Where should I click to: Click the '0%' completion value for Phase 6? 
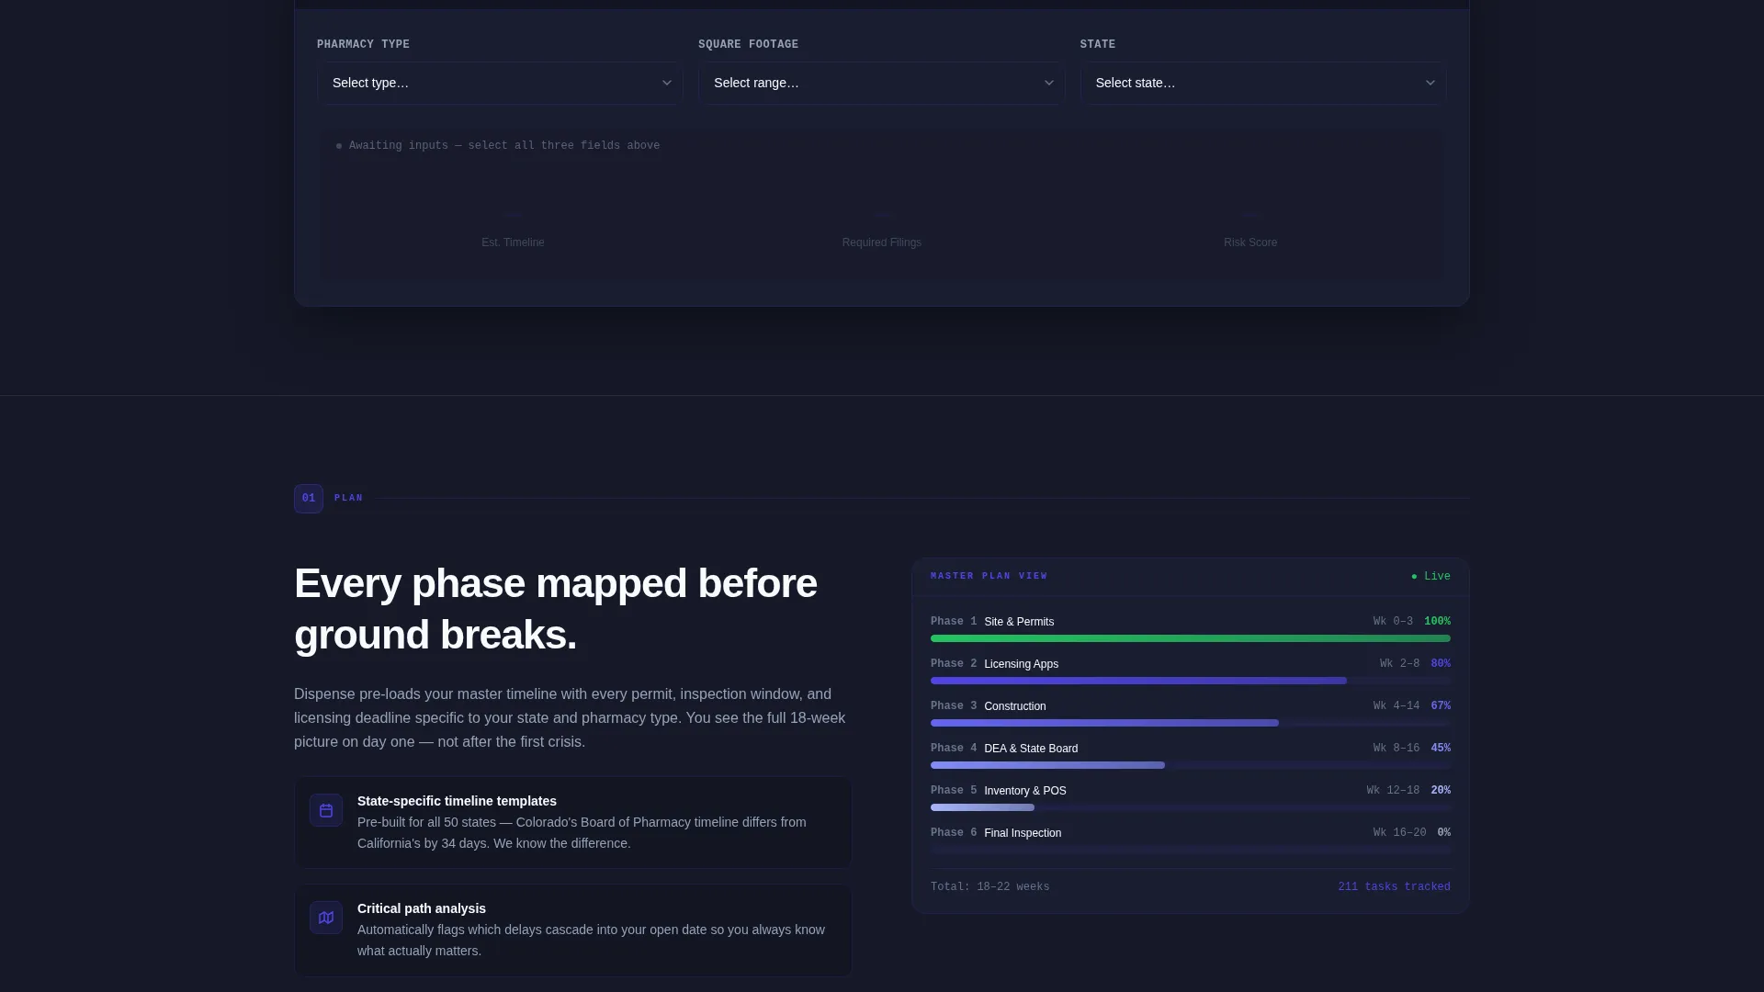click(x=1443, y=833)
